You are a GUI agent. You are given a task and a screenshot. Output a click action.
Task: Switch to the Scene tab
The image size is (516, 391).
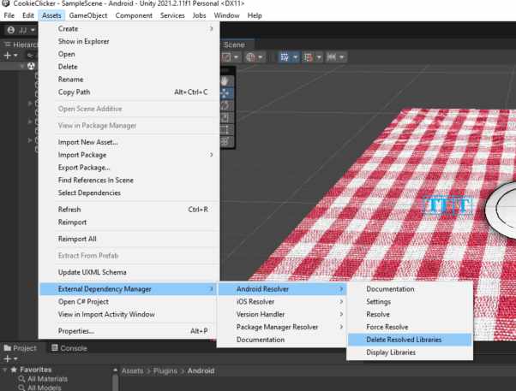[x=234, y=44]
